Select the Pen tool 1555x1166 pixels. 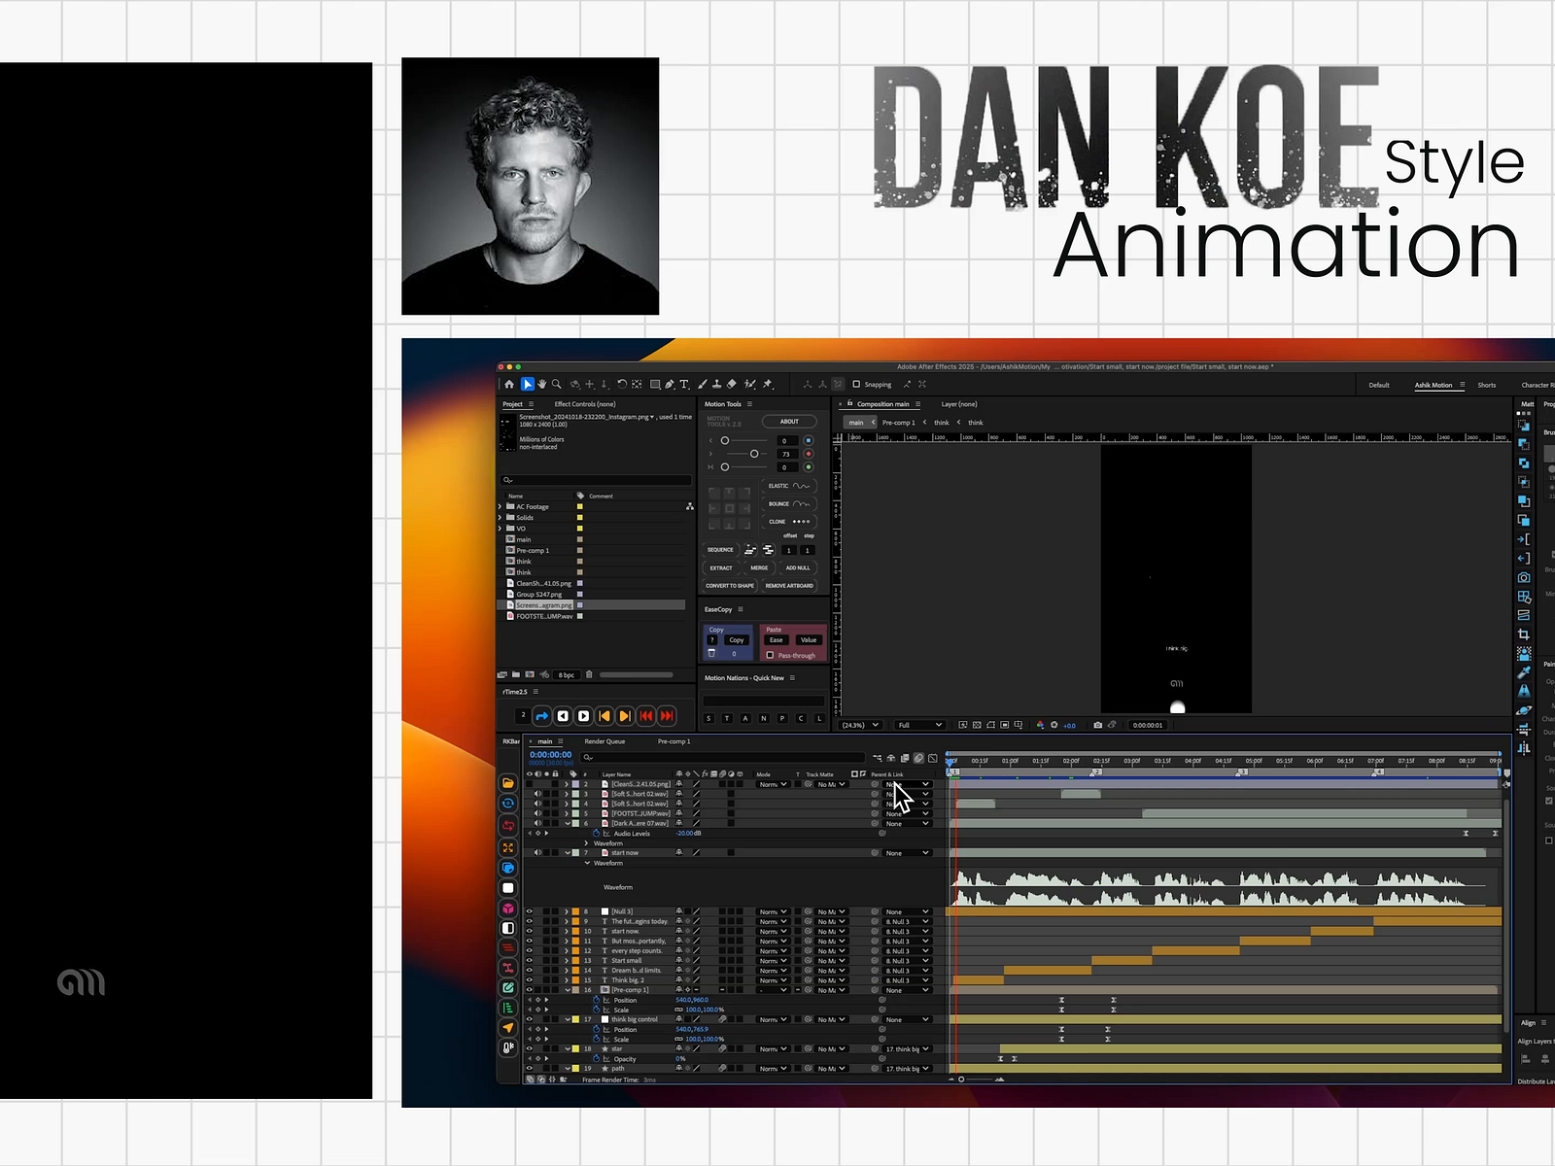(670, 385)
